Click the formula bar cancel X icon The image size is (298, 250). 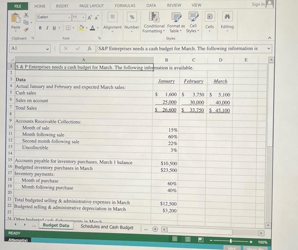click(66, 48)
